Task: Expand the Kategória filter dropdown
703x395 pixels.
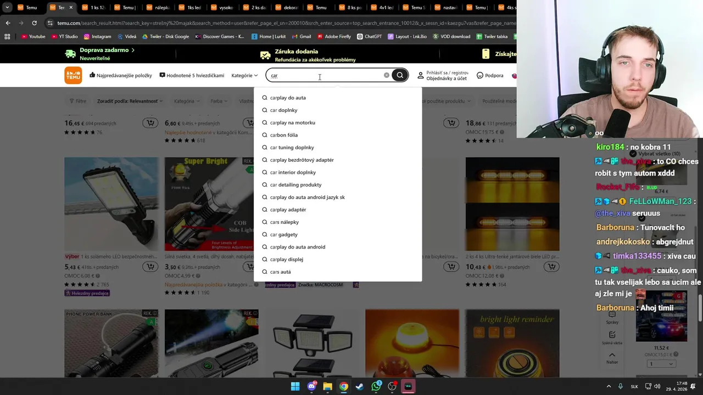Action: (x=187, y=101)
